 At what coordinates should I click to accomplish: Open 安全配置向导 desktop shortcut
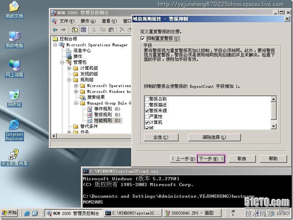pos(14,158)
